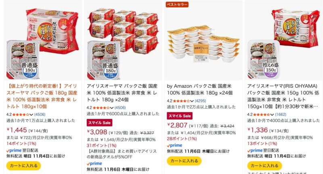This screenshot has height=174, width=323.
Task: Click star rating of 180g×10個 product
Action: point(21,115)
